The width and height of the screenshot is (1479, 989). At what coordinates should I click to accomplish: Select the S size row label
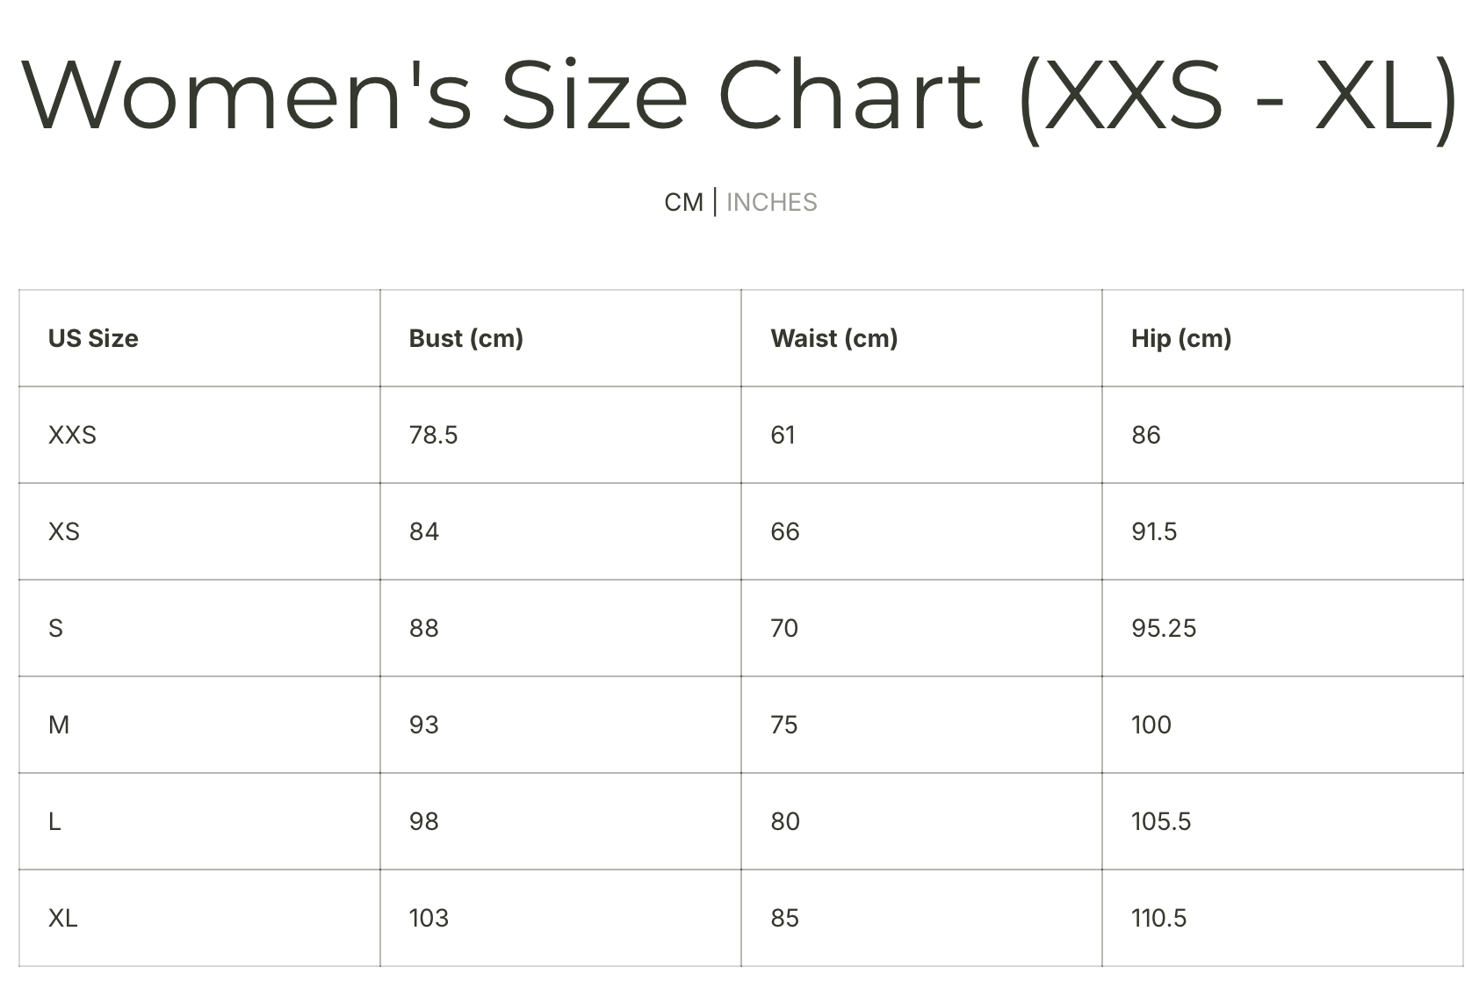pos(55,628)
